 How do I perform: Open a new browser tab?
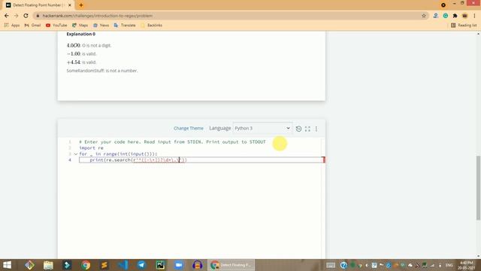81,5
